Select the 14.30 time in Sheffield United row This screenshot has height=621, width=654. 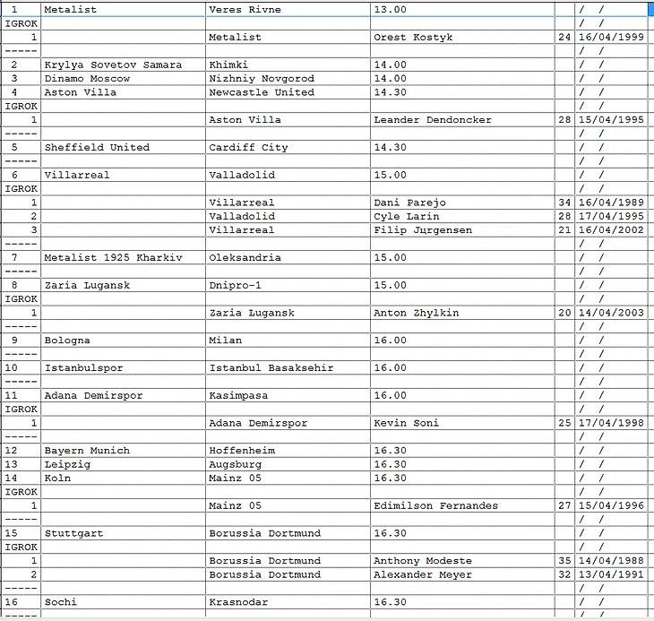pos(462,147)
